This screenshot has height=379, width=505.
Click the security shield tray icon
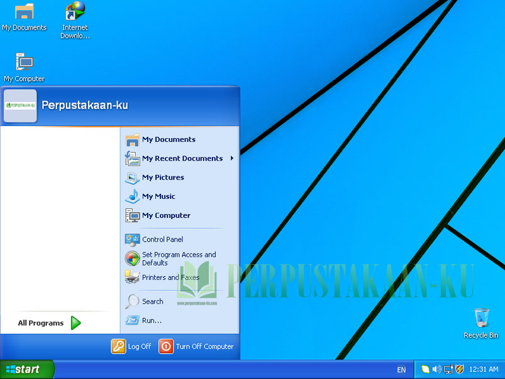click(460, 370)
